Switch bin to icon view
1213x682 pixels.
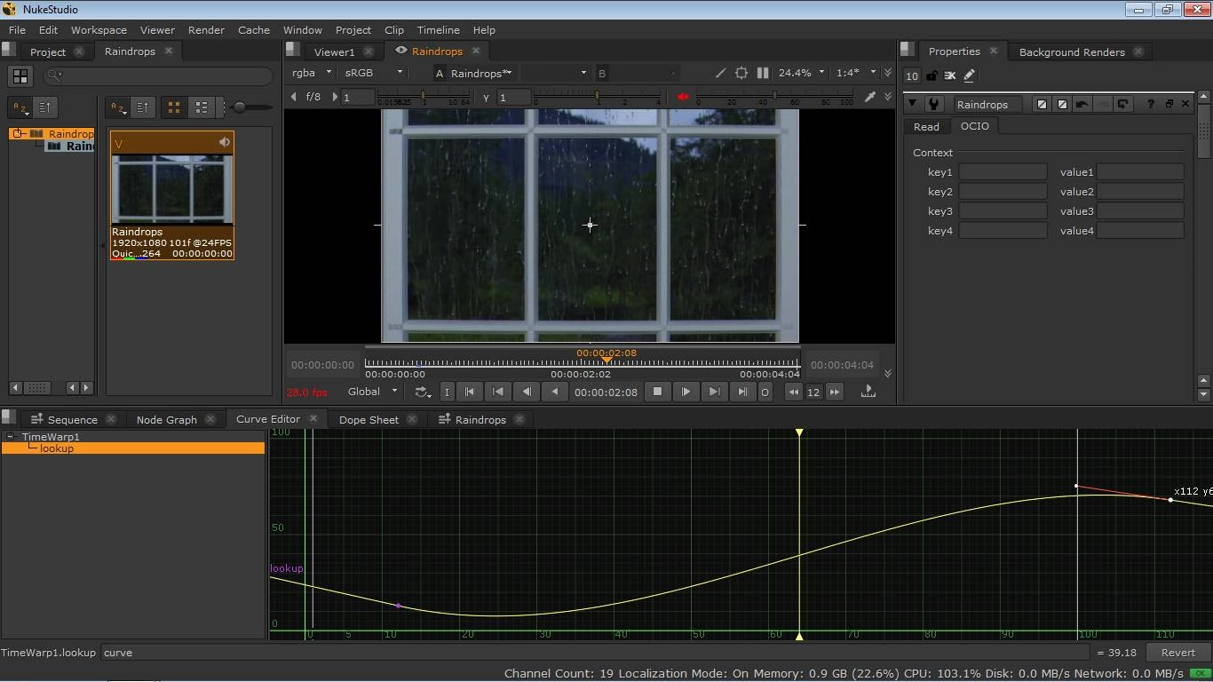coord(174,107)
